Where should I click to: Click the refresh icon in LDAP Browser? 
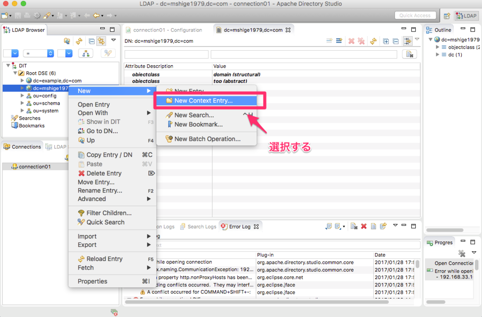click(x=79, y=41)
